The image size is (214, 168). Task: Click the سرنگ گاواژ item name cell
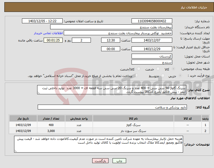coord(133,125)
